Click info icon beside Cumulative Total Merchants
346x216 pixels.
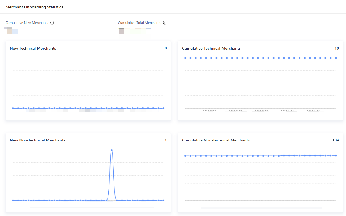tap(165, 23)
